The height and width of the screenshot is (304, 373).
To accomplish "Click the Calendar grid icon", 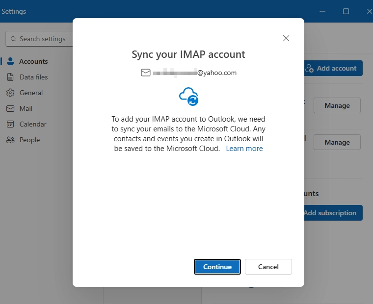I will 10,125.
